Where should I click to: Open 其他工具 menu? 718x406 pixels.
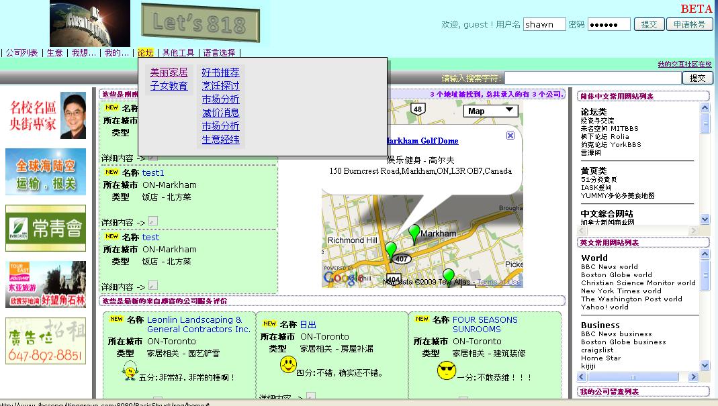178,53
